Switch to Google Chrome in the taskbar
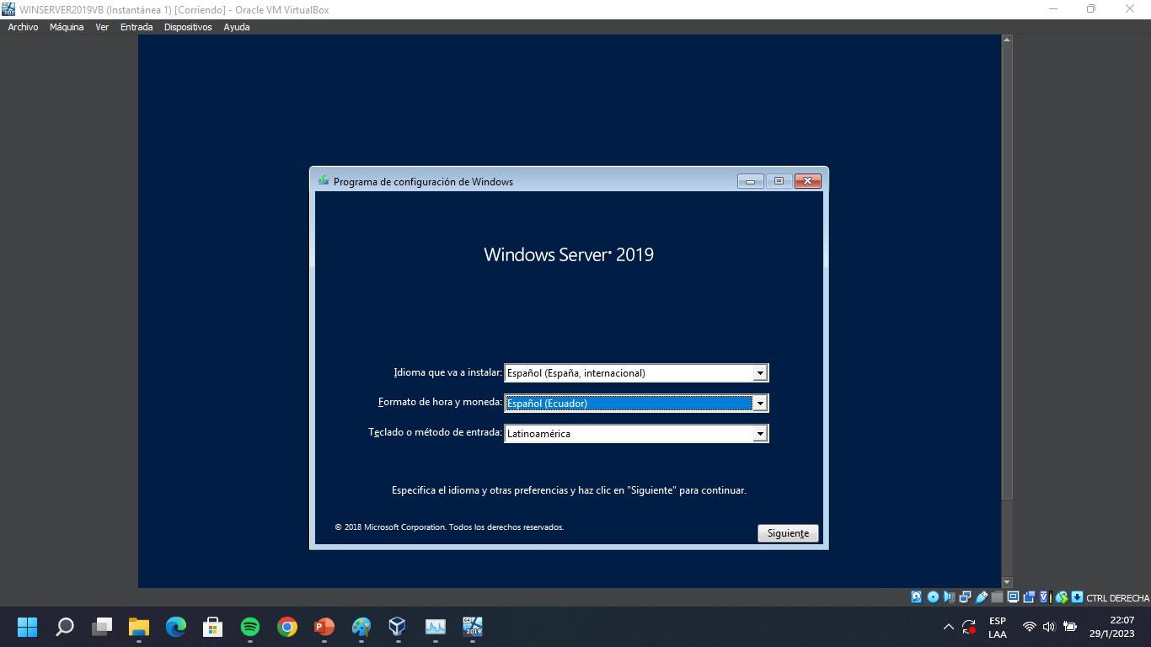The image size is (1151, 647). click(x=287, y=627)
